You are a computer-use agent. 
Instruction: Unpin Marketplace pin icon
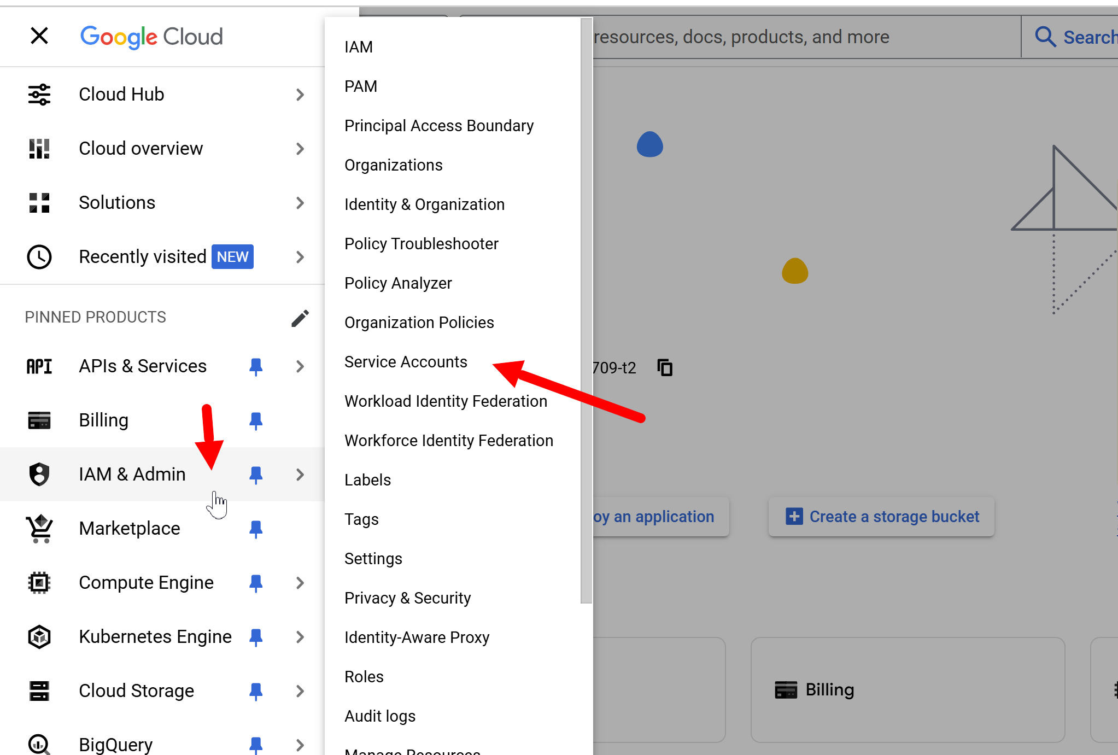point(256,529)
